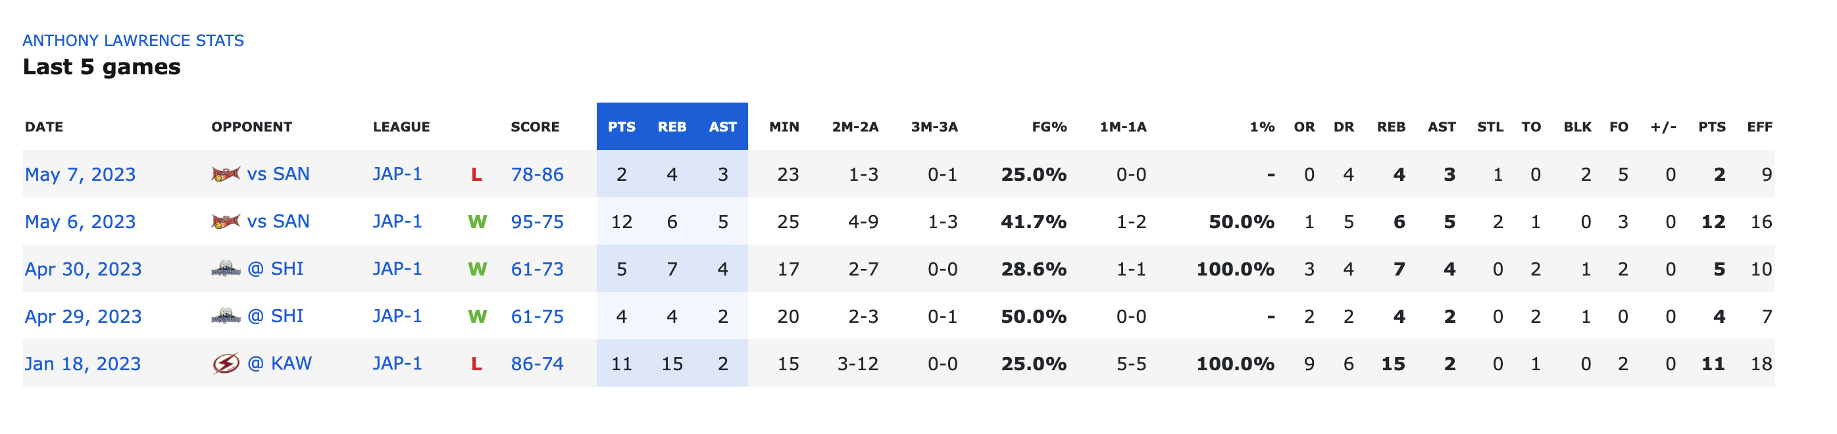This screenshot has height=434, width=1837.
Task: Click the MIN column header
Action: pyautogui.click(x=784, y=127)
